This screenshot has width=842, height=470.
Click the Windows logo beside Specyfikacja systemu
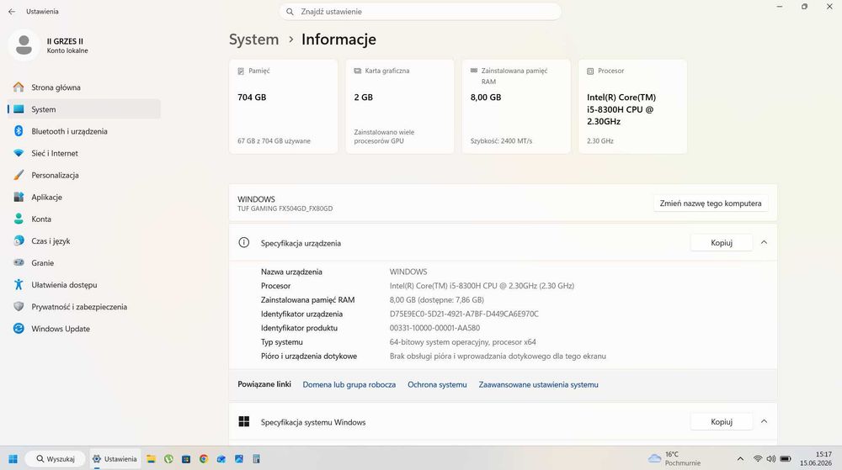pyautogui.click(x=244, y=422)
